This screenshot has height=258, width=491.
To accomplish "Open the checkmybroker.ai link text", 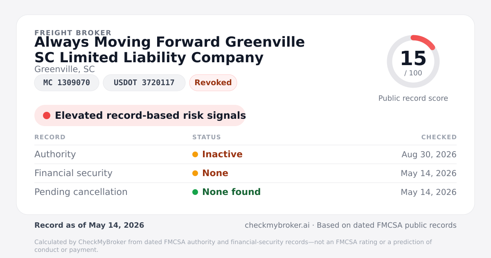I will (x=277, y=225).
